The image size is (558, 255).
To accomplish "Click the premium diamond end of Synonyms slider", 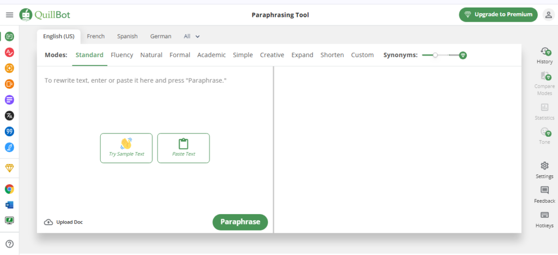I will (463, 55).
